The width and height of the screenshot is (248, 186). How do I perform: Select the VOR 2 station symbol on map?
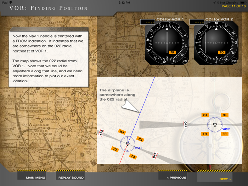[215, 125]
